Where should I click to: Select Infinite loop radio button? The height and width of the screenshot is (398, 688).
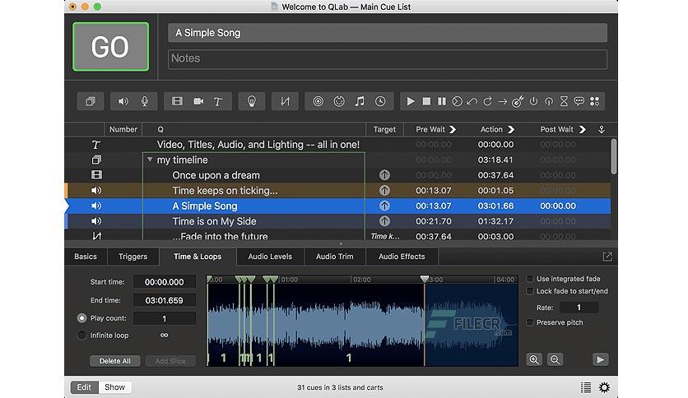click(81, 336)
